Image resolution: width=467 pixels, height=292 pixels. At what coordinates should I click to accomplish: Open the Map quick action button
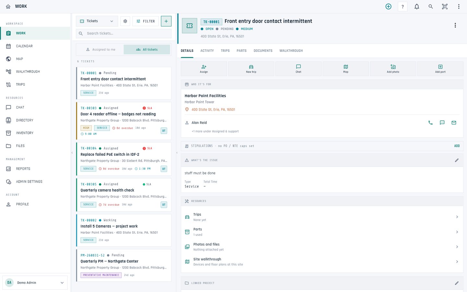click(346, 69)
